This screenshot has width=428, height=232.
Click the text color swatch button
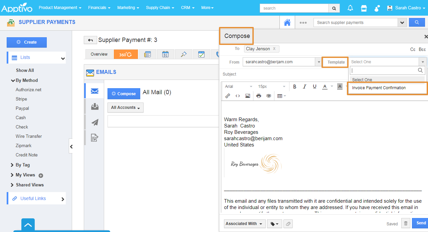point(325,87)
